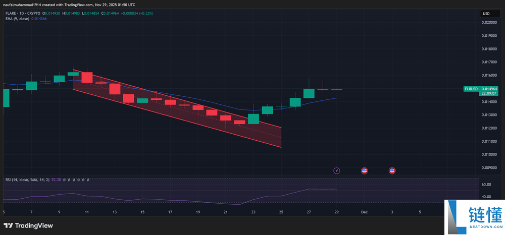Click the first US flag economic event icon
This screenshot has width=505, height=235.
click(364, 171)
